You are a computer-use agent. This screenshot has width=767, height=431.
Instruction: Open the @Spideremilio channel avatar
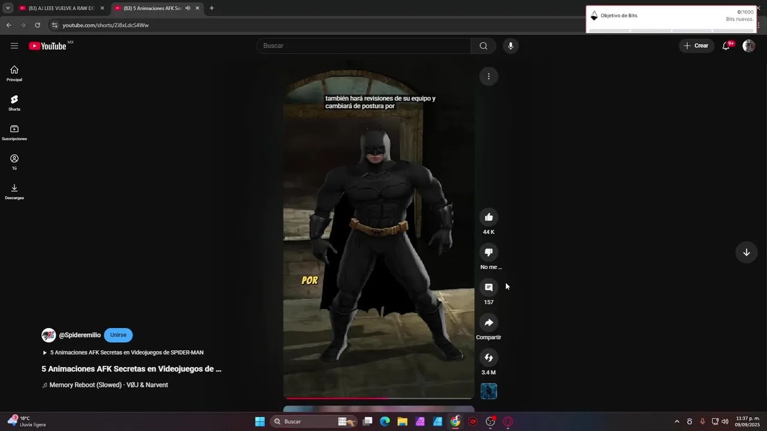point(49,335)
